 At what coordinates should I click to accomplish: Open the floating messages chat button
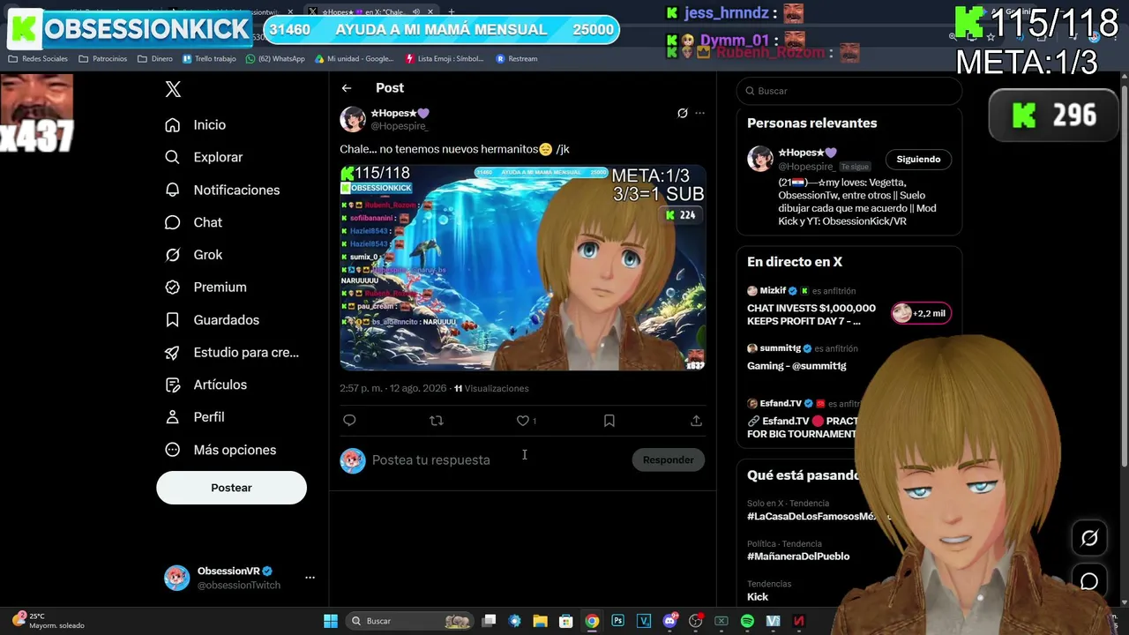pyautogui.click(x=1089, y=581)
